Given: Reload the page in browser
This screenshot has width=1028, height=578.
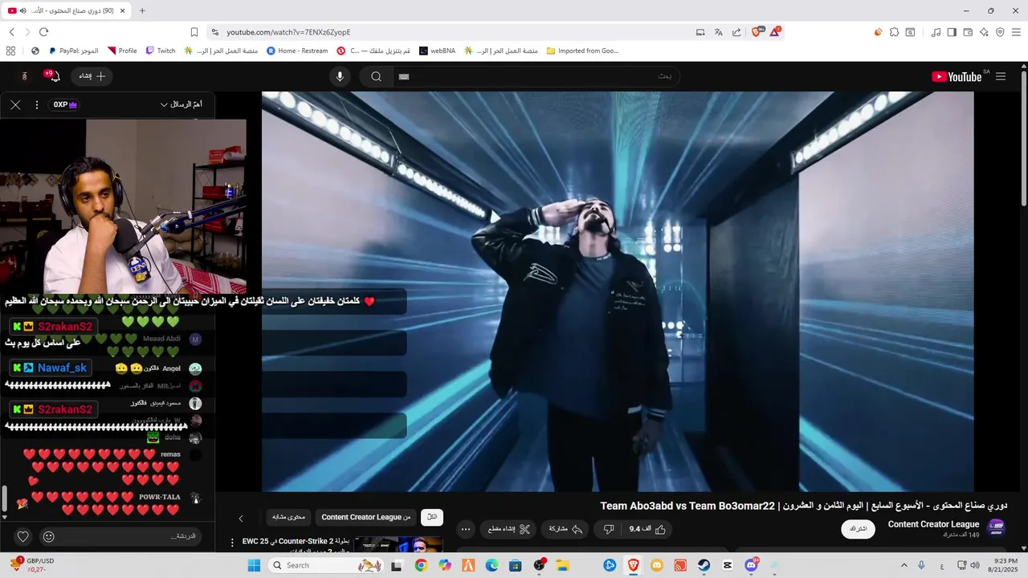Looking at the screenshot, I should pos(43,32).
